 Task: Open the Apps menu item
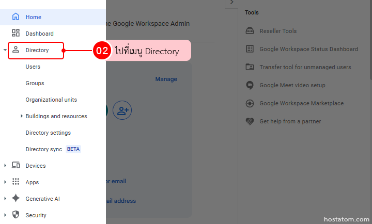(x=32, y=183)
